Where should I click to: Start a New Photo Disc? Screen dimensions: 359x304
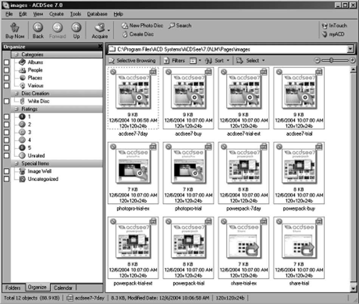pos(142,26)
